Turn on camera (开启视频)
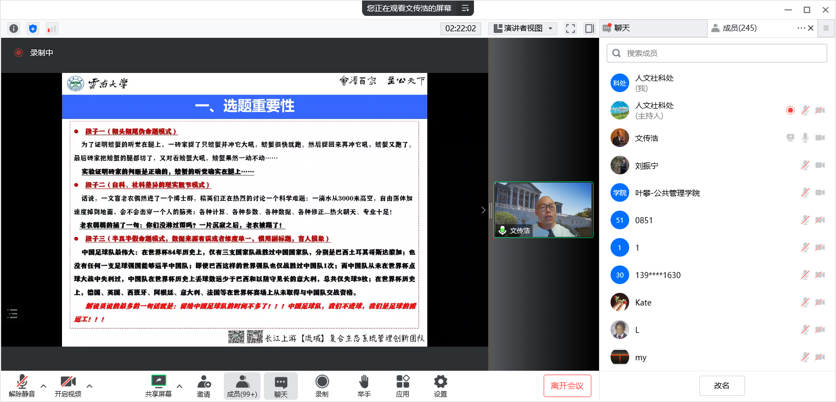Screen dimensions: 836x402 click(68, 386)
